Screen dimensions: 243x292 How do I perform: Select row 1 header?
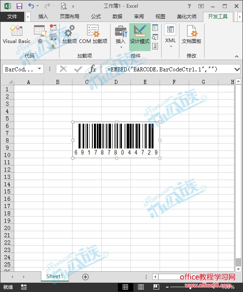[x=7, y=89]
